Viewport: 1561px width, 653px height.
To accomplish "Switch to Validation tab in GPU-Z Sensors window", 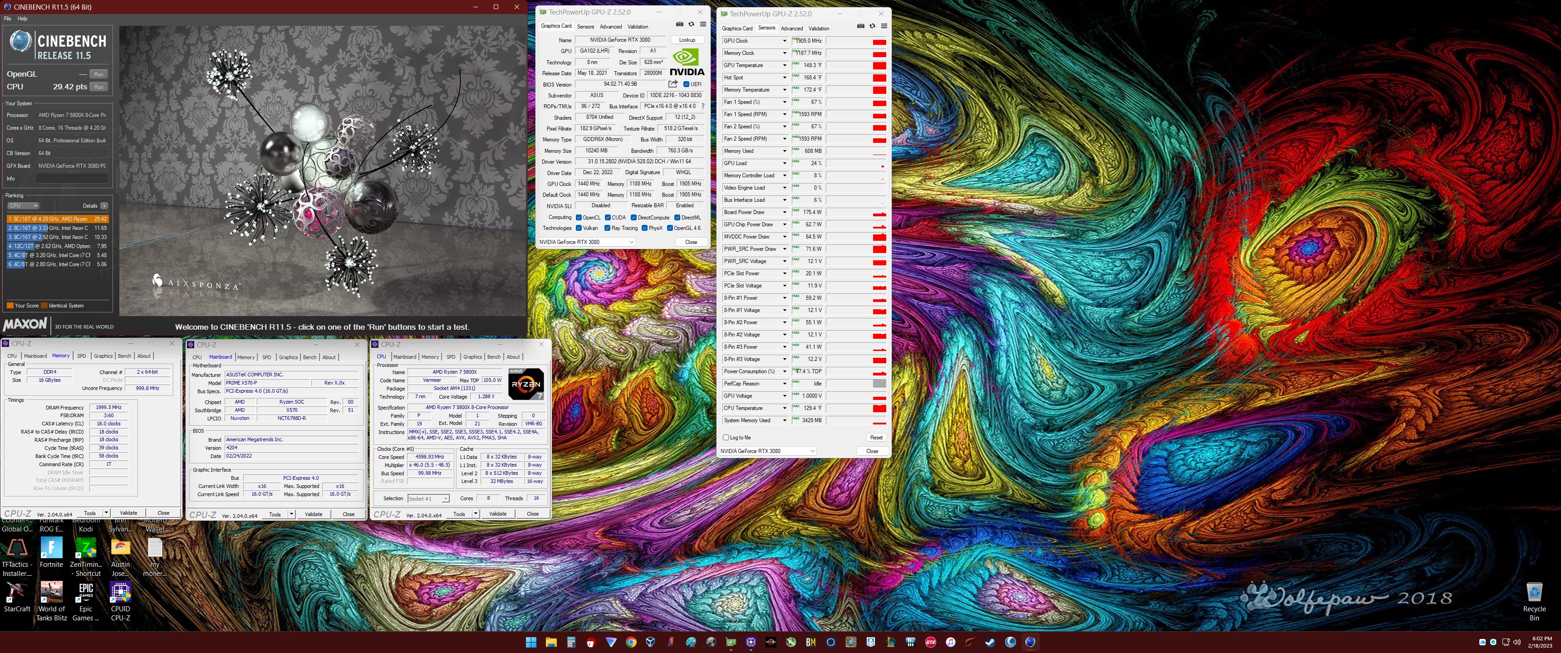I will [x=818, y=29].
